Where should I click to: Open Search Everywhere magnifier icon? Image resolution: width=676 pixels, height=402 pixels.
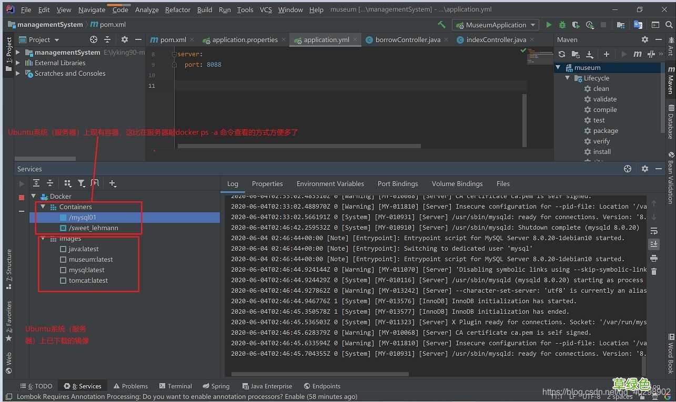(669, 25)
